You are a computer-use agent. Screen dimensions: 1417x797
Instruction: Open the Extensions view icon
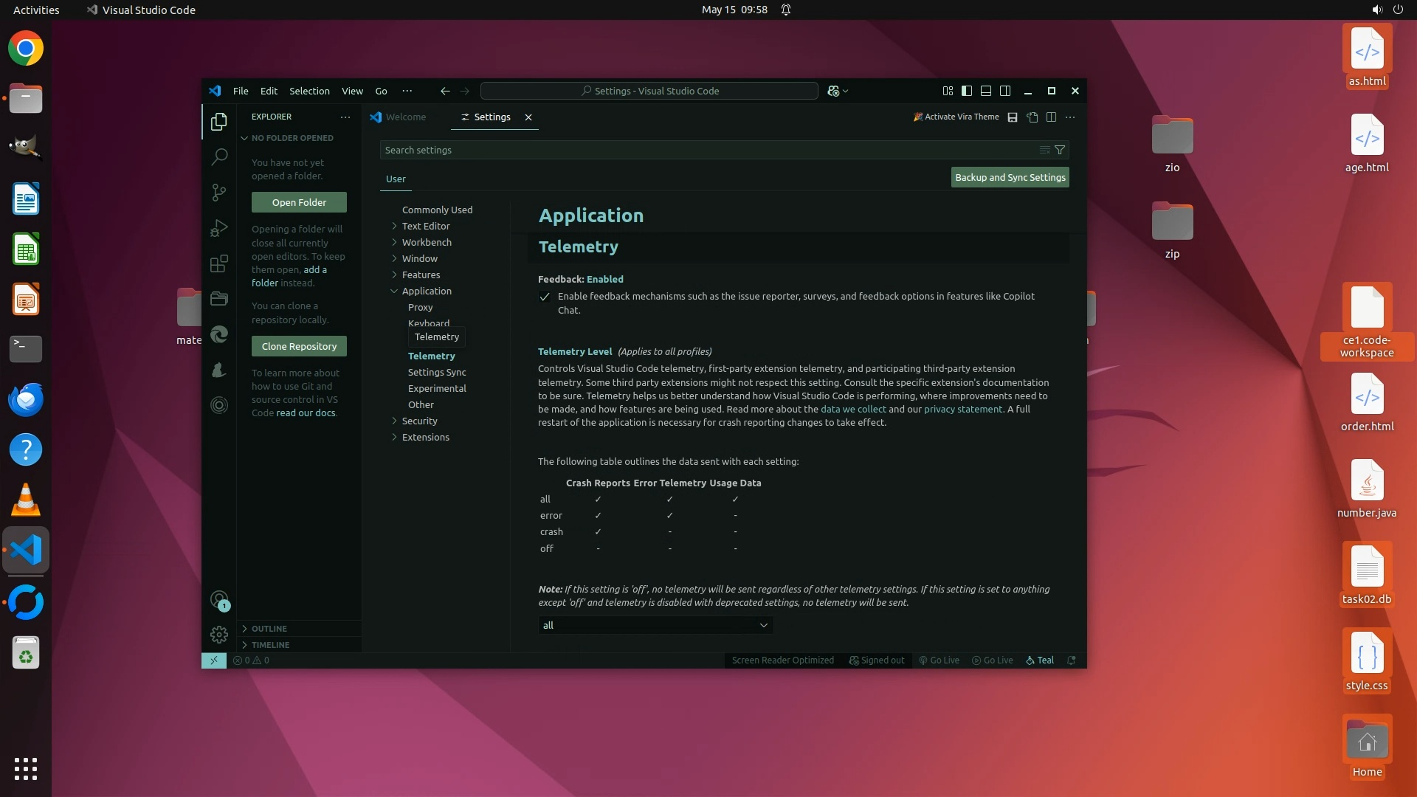point(219,263)
